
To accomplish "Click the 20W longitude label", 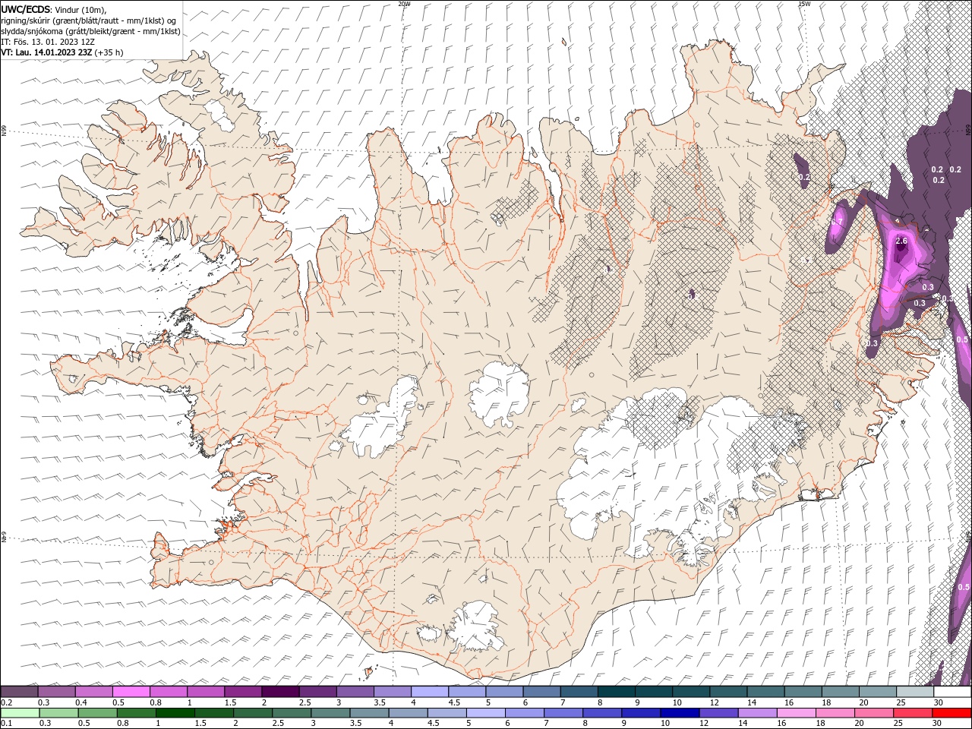I will pyautogui.click(x=404, y=4).
